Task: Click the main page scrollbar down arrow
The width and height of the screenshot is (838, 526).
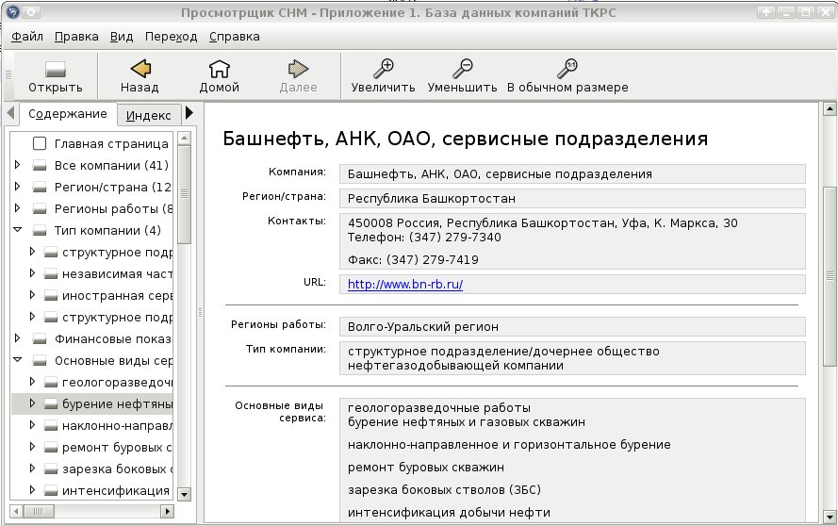Action: (830, 517)
